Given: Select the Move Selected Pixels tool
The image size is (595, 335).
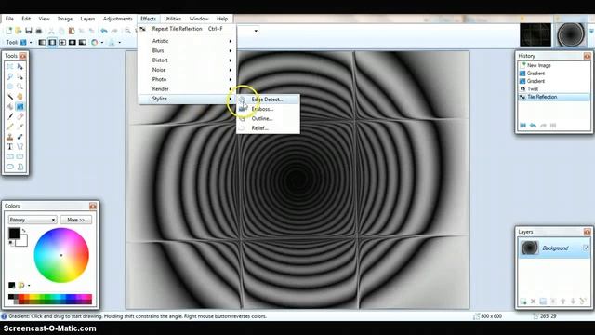Looking at the screenshot, I should pos(20,66).
